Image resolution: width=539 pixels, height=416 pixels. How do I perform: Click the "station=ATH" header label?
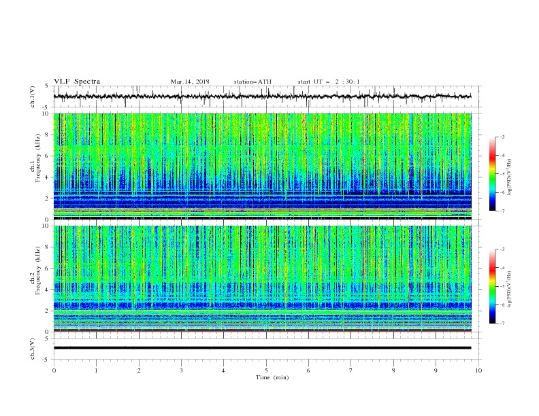pyautogui.click(x=252, y=82)
